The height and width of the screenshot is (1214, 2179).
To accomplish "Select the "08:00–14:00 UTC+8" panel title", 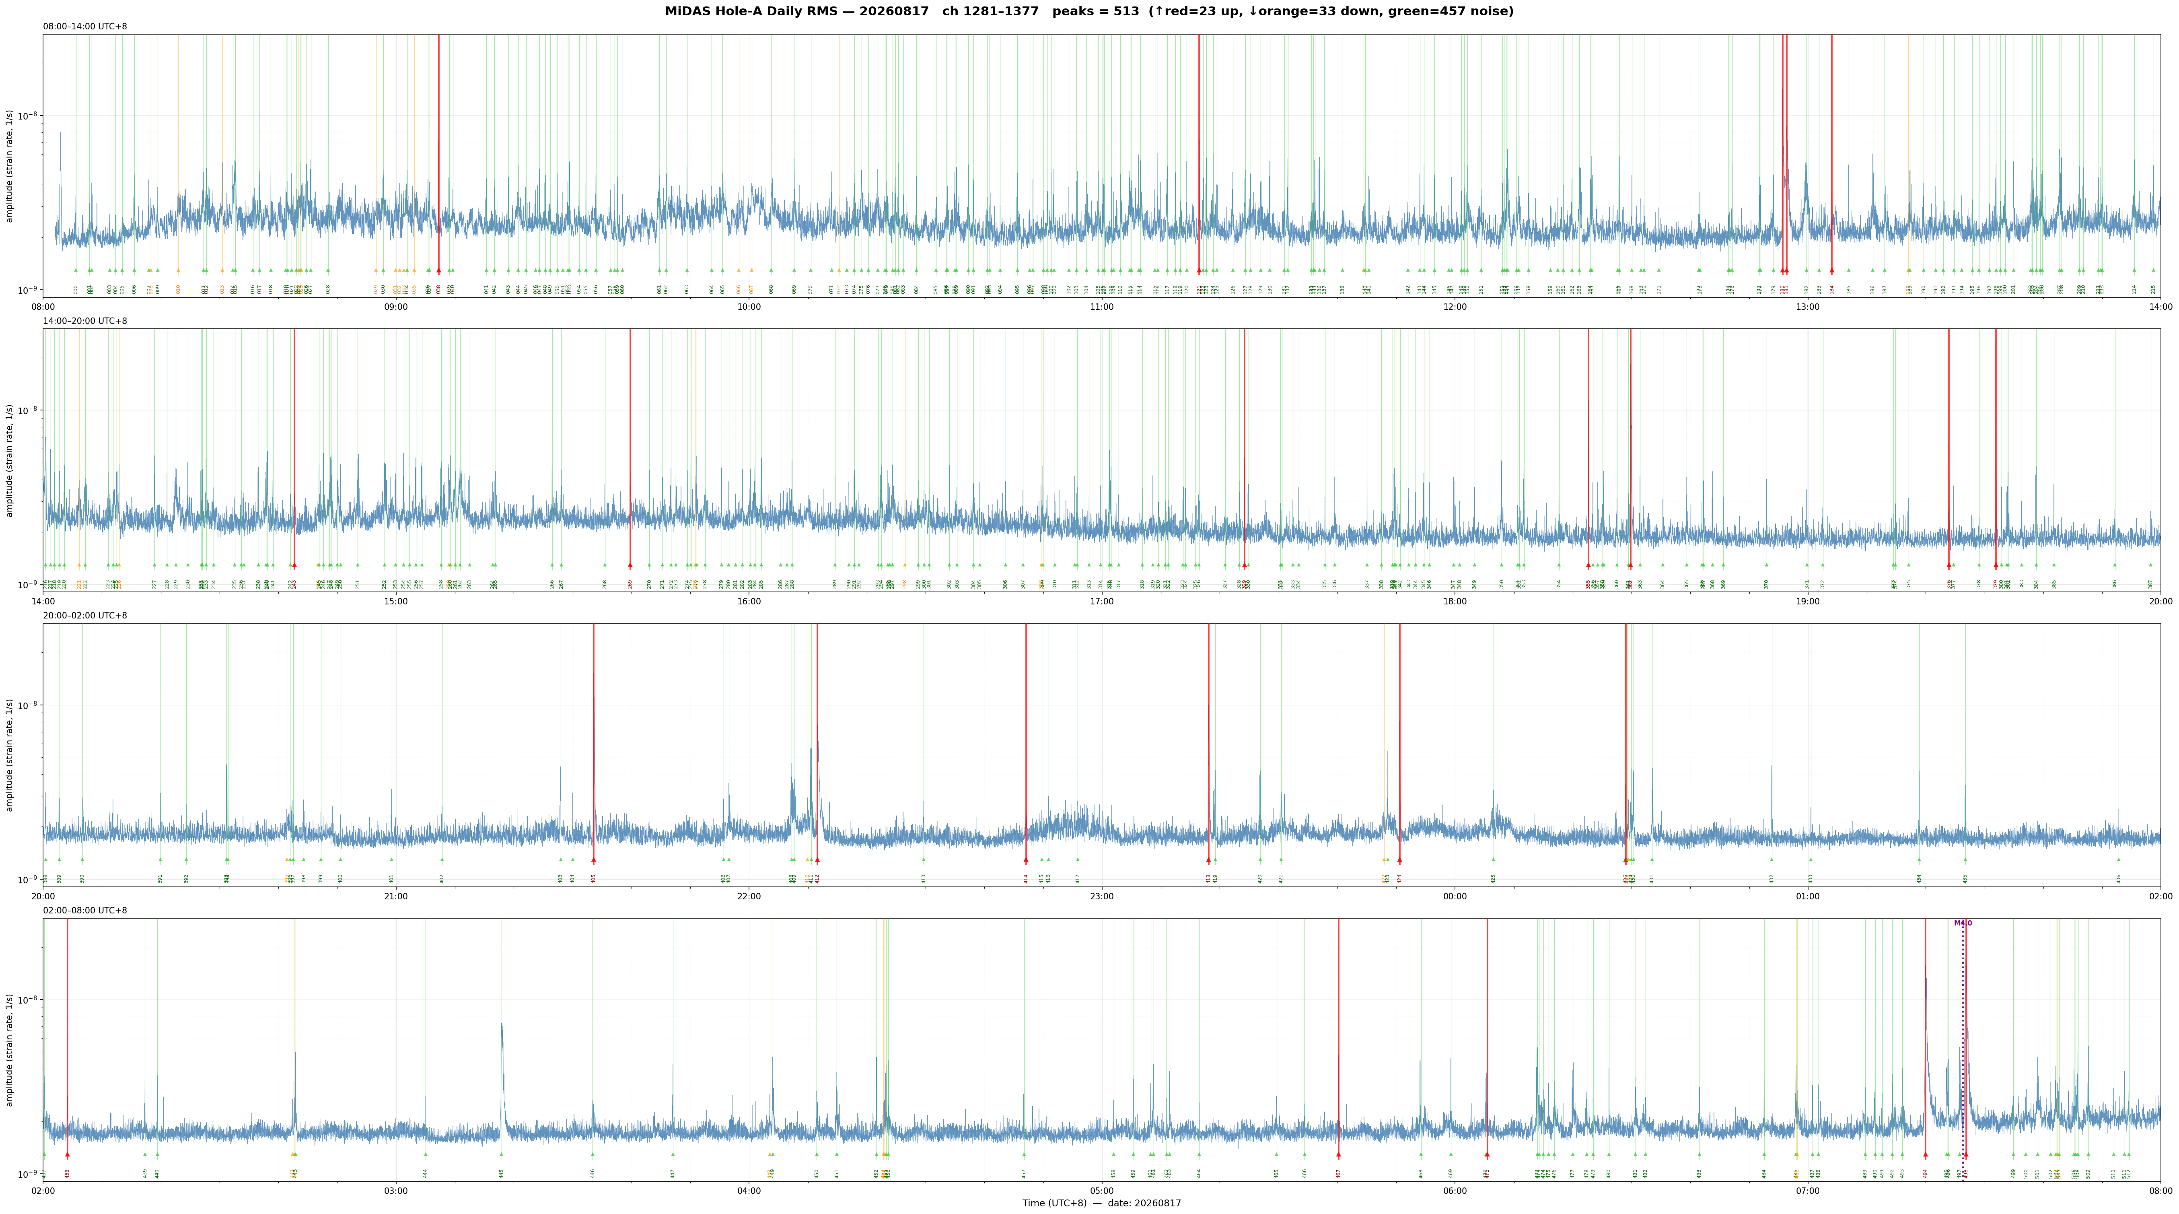I will (85, 27).
